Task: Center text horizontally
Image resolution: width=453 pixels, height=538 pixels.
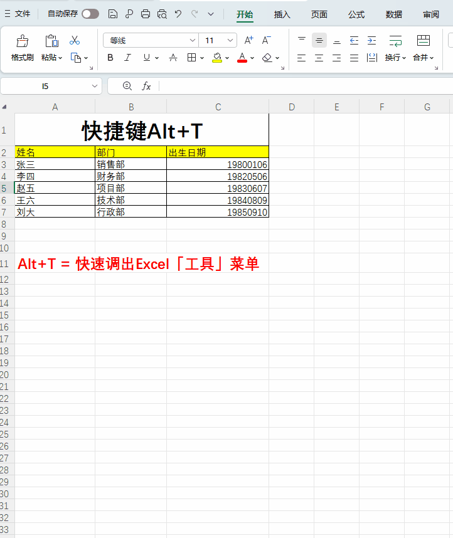Action: click(319, 58)
